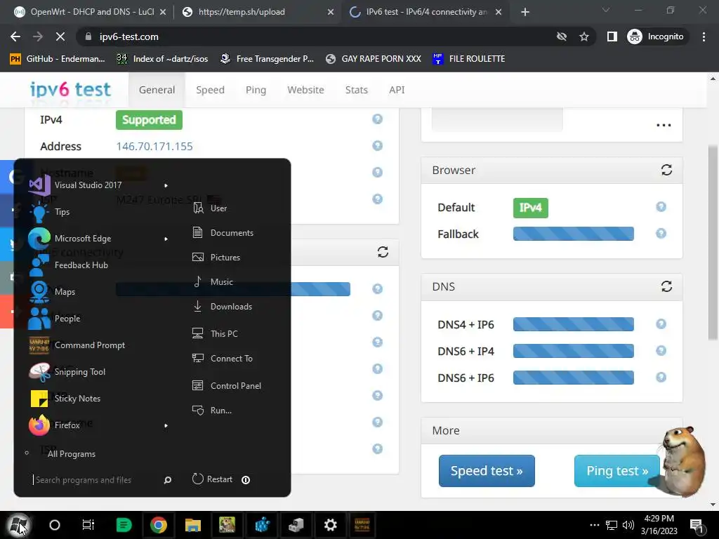Screen dimensions: 719x539
Task: Click help icon for Address row
Action: tap(377, 146)
